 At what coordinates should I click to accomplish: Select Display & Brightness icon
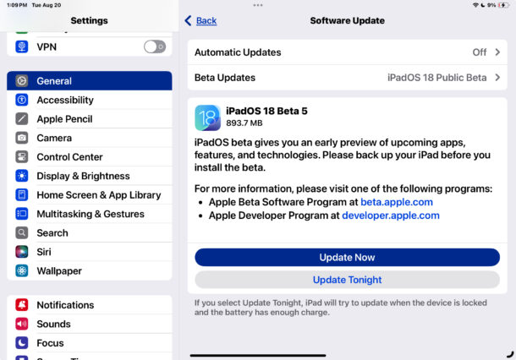tap(22, 176)
